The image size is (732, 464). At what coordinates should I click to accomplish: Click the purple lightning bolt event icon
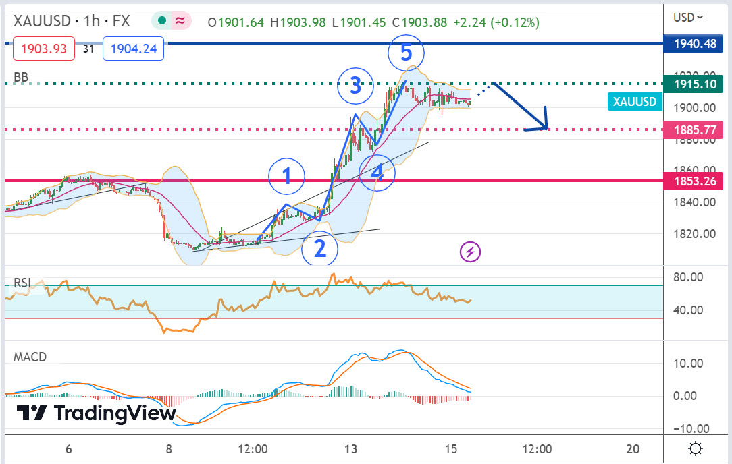471,252
